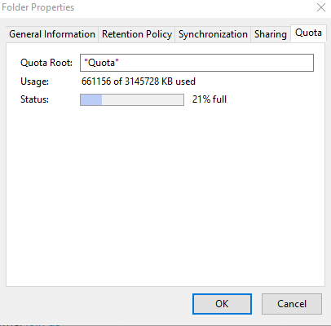Close the Folder Properties window with X
The image size is (331, 326).
[x=321, y=7]
